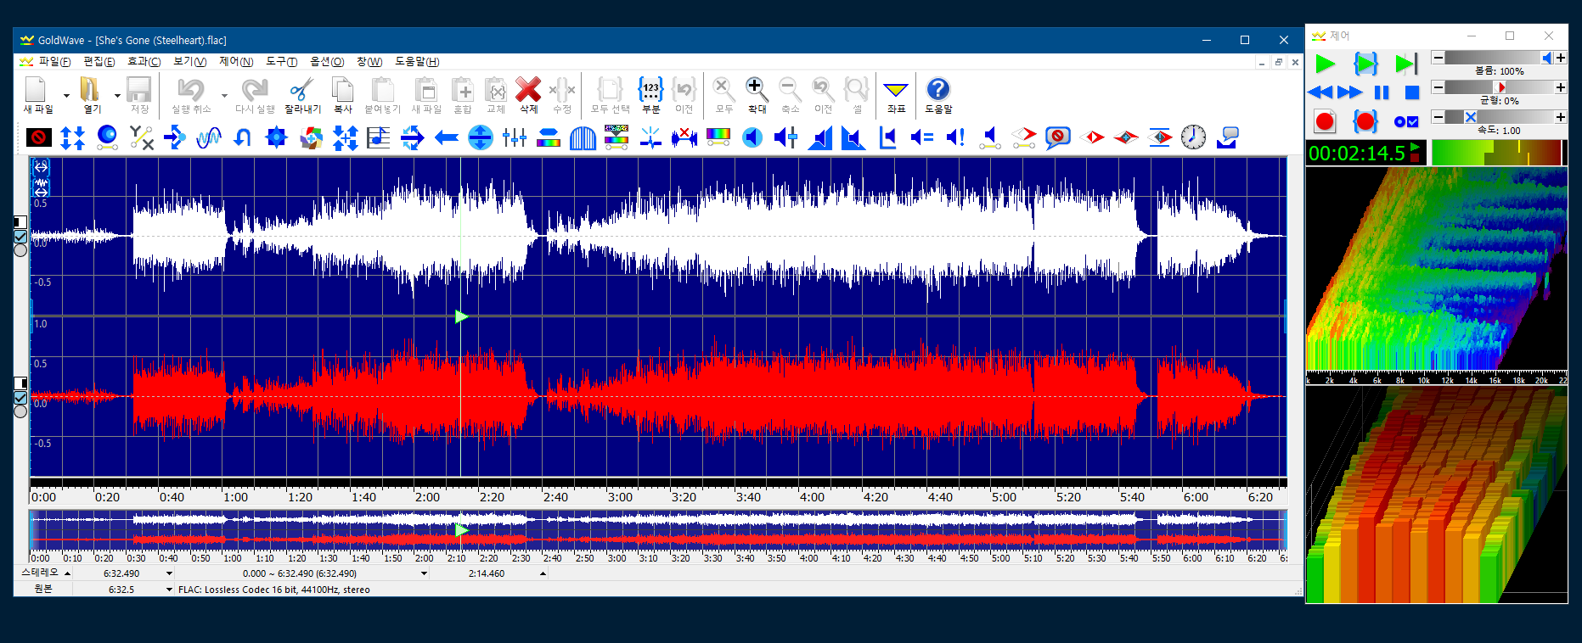This screenshot has height=643, width=1582.
Task: Click the black censor effect icon
Action: (39, 137)
